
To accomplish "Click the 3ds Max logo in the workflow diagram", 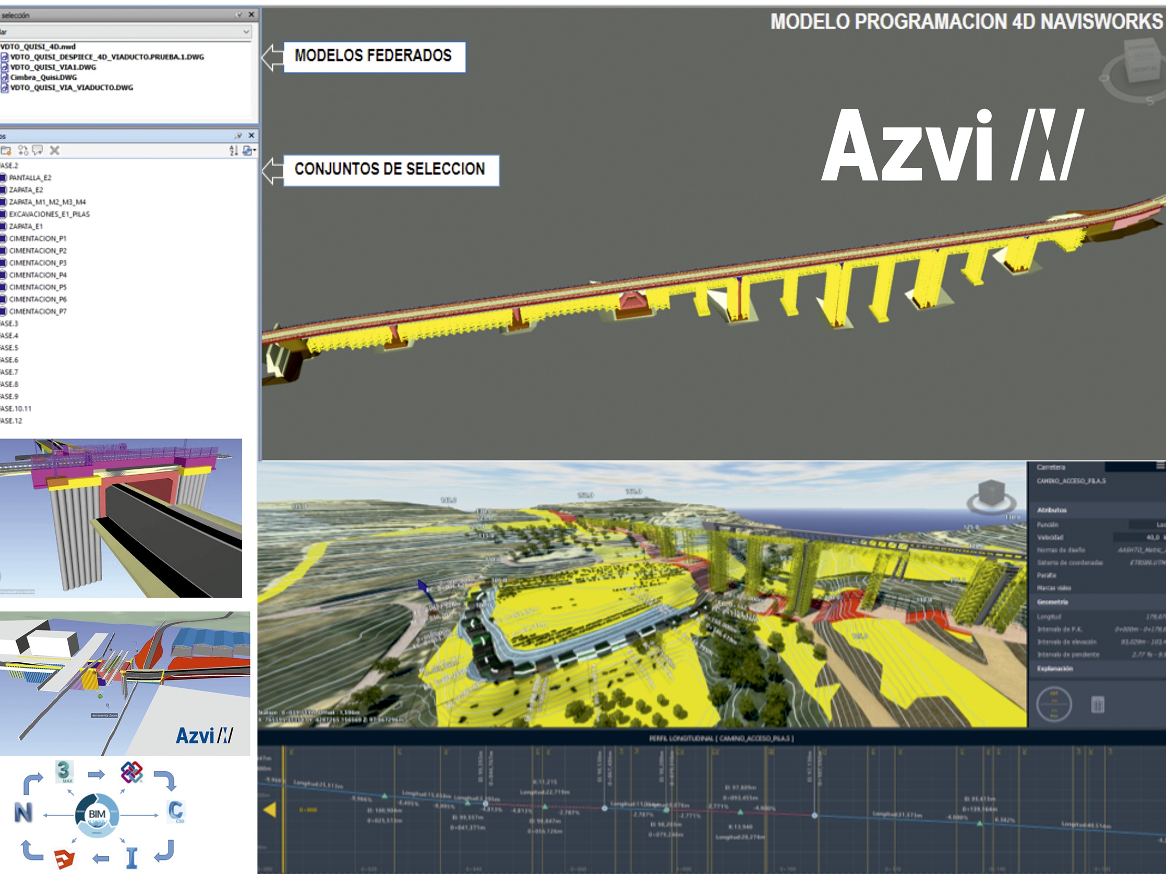I will click(x=64, y=771).
